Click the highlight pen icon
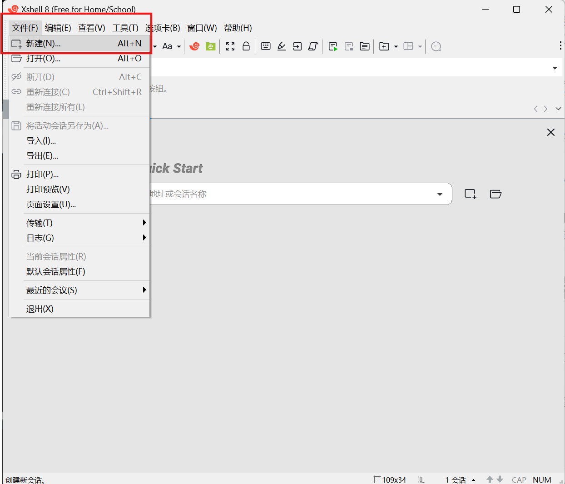Viewport: 565px width, 484px height. coord(282,46)
